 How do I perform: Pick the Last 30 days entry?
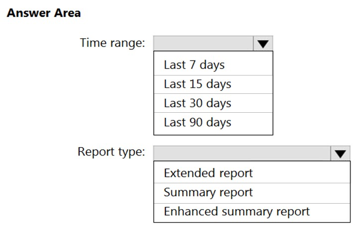click(197, 103)
